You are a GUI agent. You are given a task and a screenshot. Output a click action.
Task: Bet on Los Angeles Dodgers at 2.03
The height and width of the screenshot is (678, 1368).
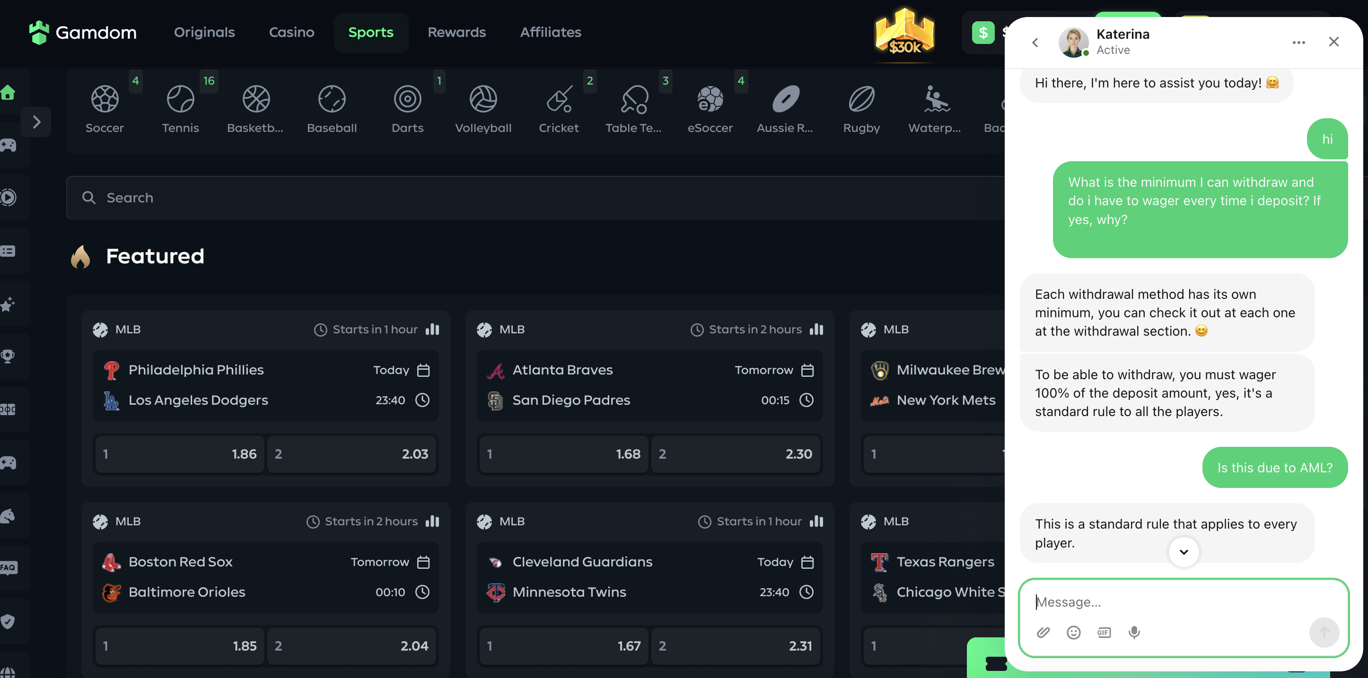pos(351,454)
